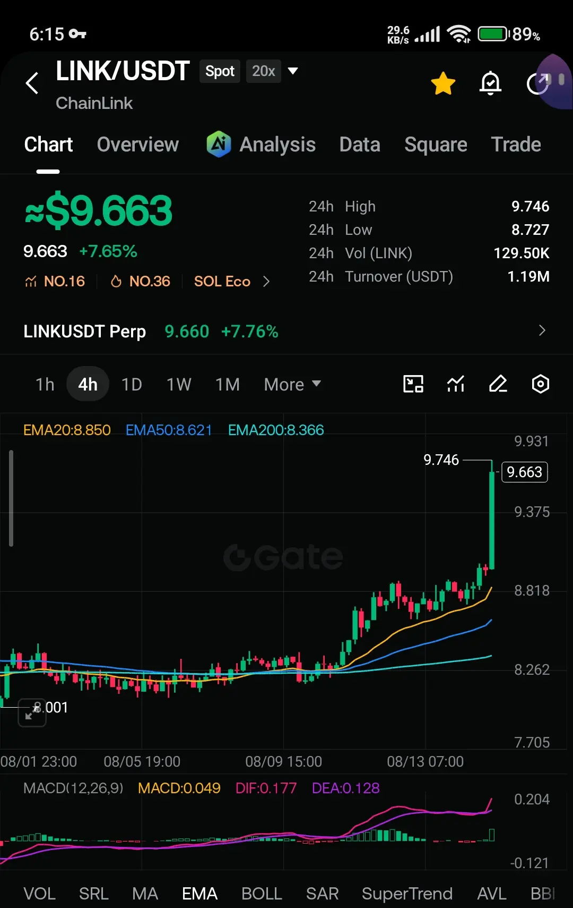
Task: Expand the tags list chevron
Action: 266,282
